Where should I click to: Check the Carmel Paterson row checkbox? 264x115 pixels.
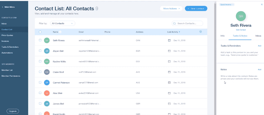coord(40,82)
